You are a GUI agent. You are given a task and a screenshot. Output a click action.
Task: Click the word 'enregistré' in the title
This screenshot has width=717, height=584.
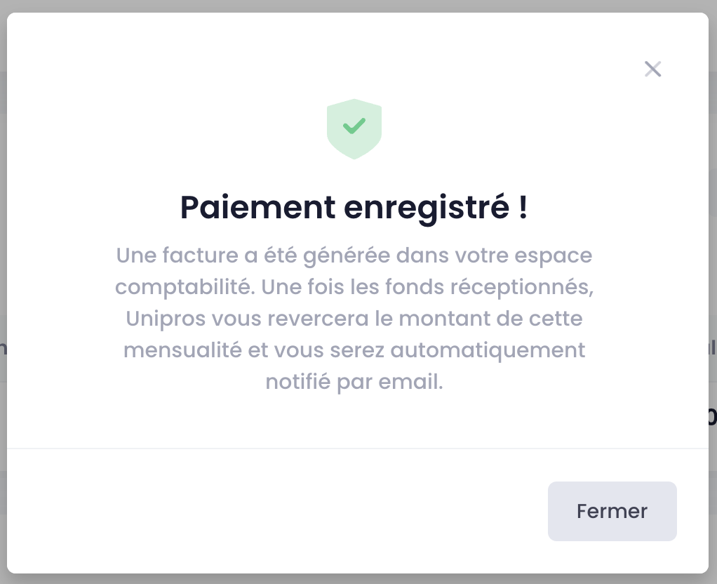[427, 208]
